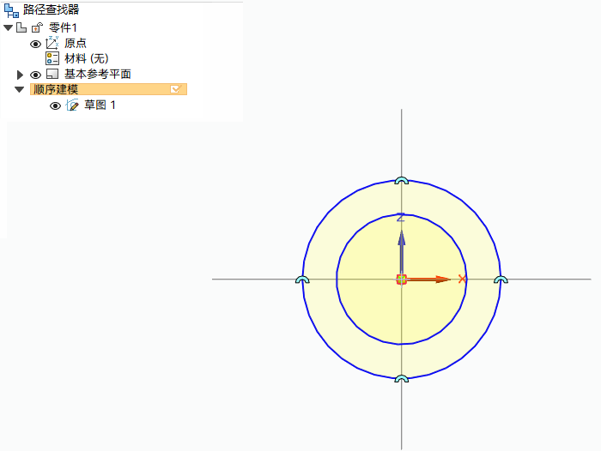
Task: Collapse the 顺序建模 node
Action: pos(19,89)
